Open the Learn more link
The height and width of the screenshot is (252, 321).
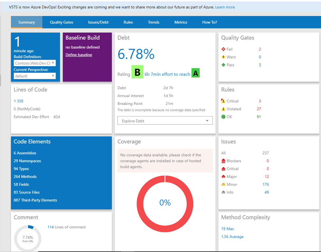pyautogui.click(x=225, y=7)
